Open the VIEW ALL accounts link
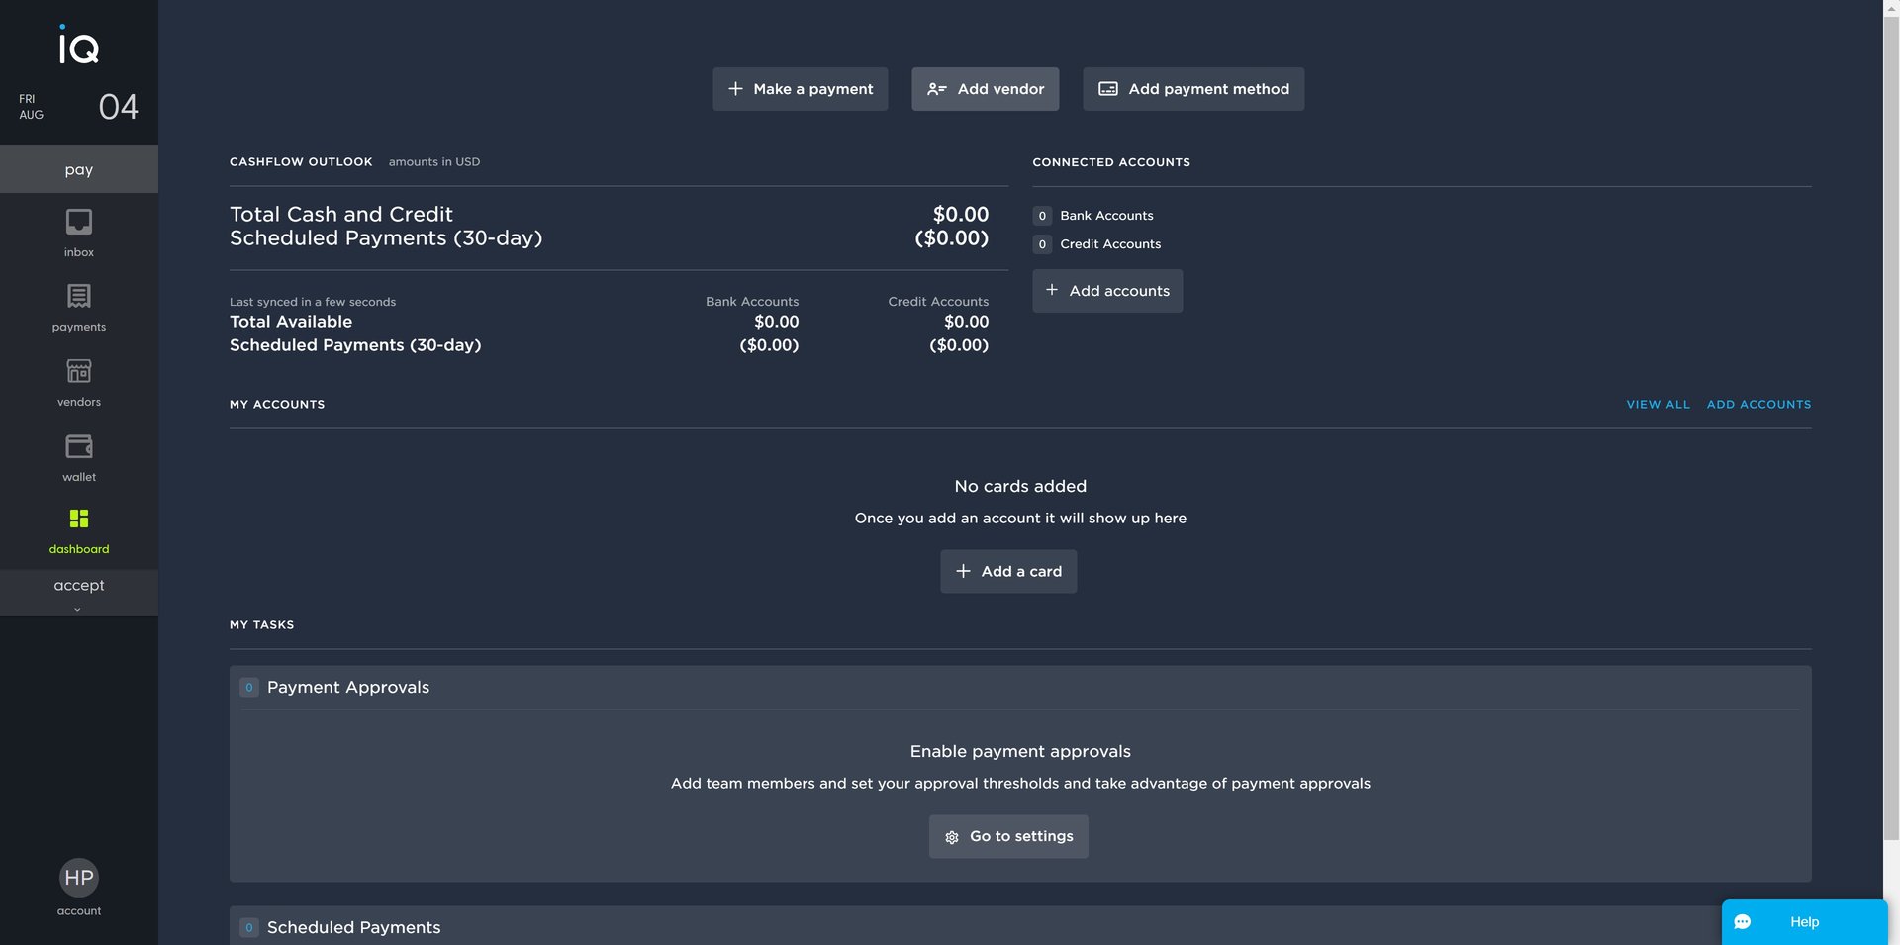The image size is (1900, 945). [1658, 405]
